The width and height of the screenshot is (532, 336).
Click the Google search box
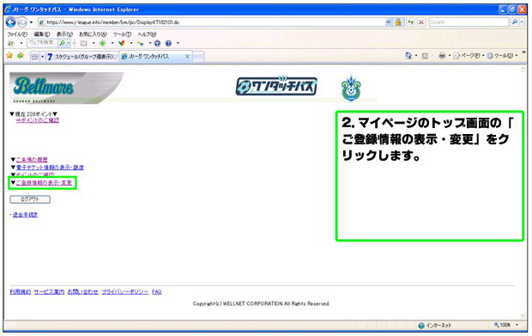click(x=469, y=22)
